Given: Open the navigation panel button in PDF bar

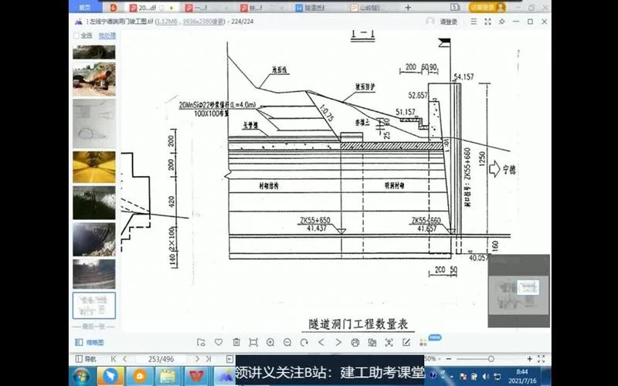Looking at the screenshot, I should click(86, 359).
